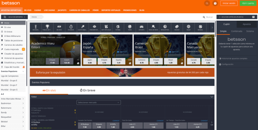The width and height of the screenshot is (258, 130).
Task: Select the En Breve stopwatch icon tile
Action: tap(71, 27)
